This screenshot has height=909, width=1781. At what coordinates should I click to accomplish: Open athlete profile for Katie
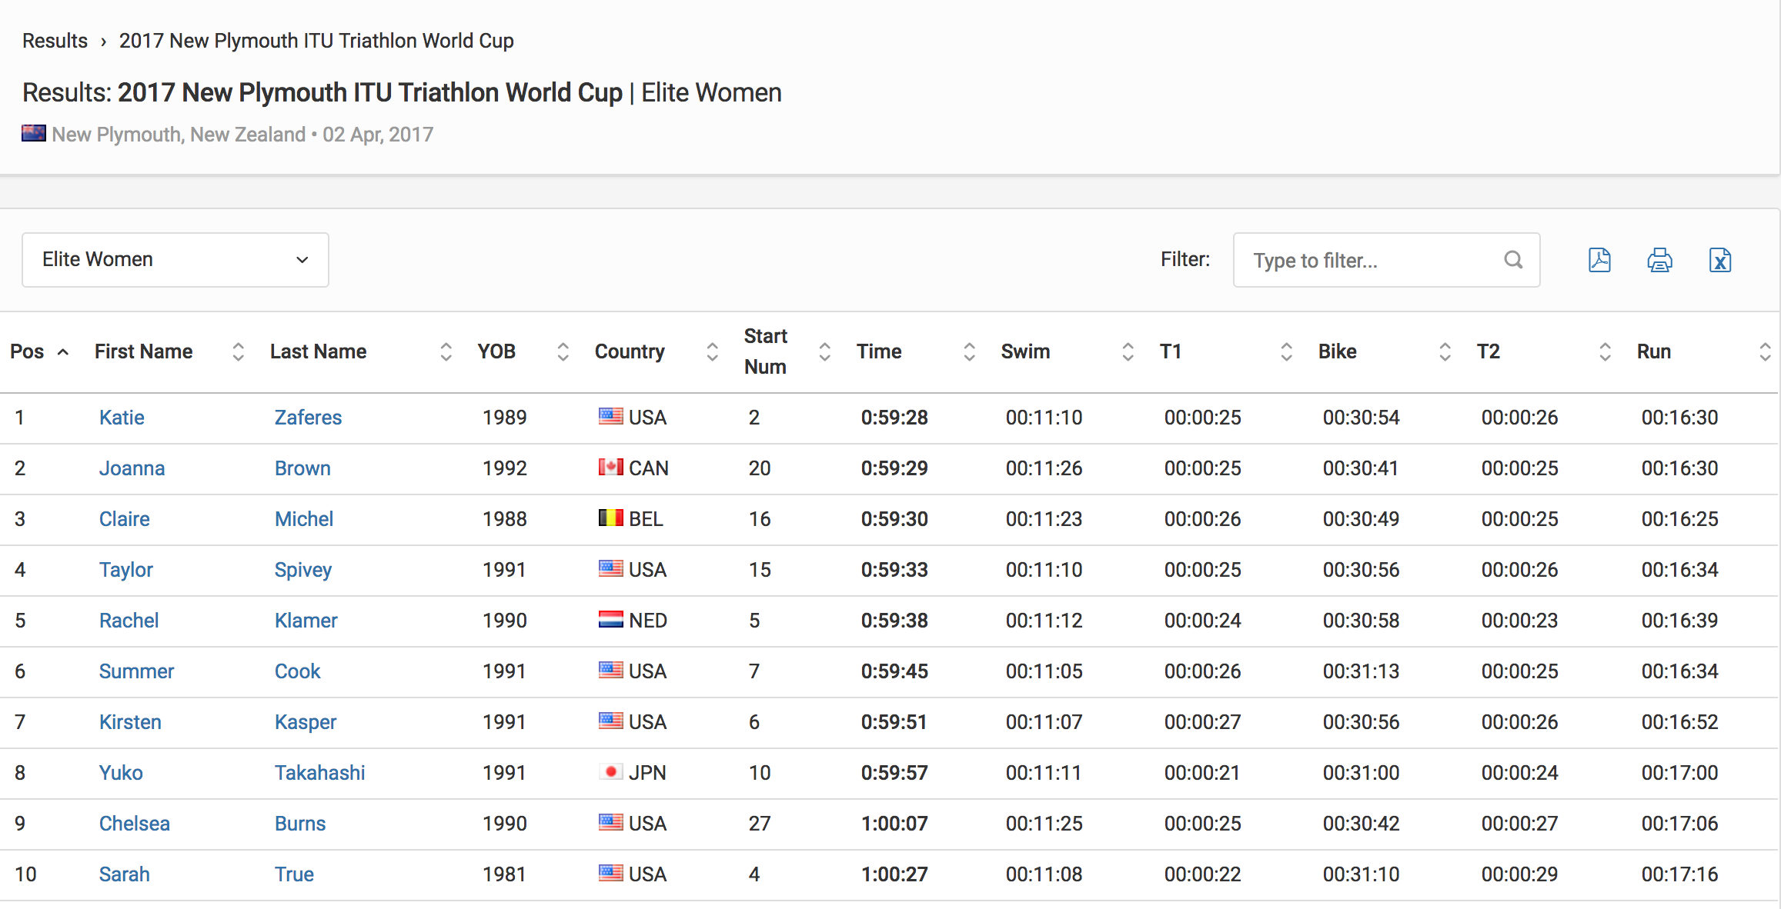[x=122, y=418]
